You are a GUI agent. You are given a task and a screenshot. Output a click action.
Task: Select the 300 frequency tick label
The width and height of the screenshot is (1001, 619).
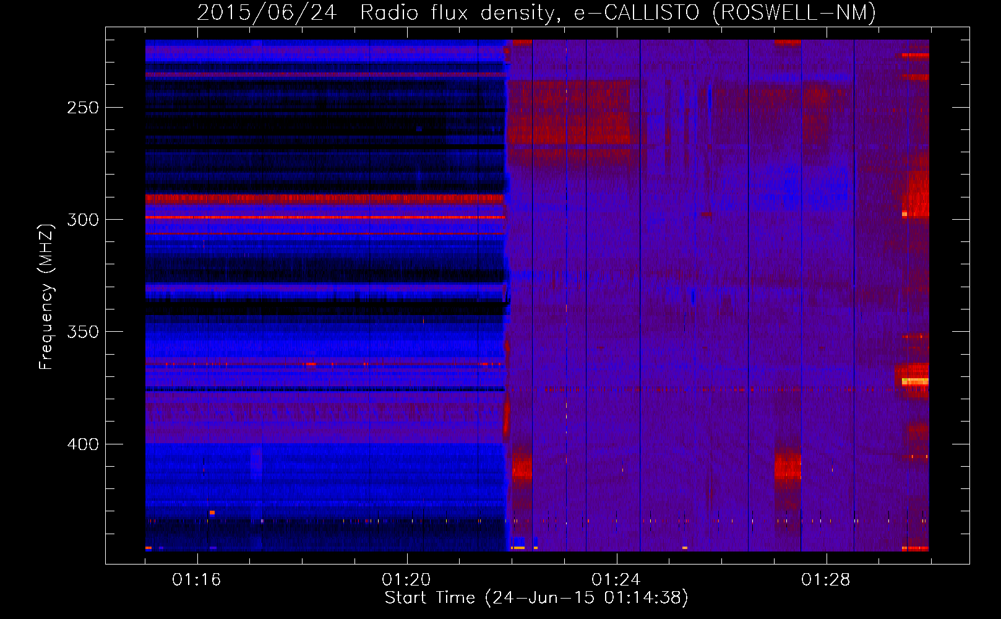coord(83,220)
